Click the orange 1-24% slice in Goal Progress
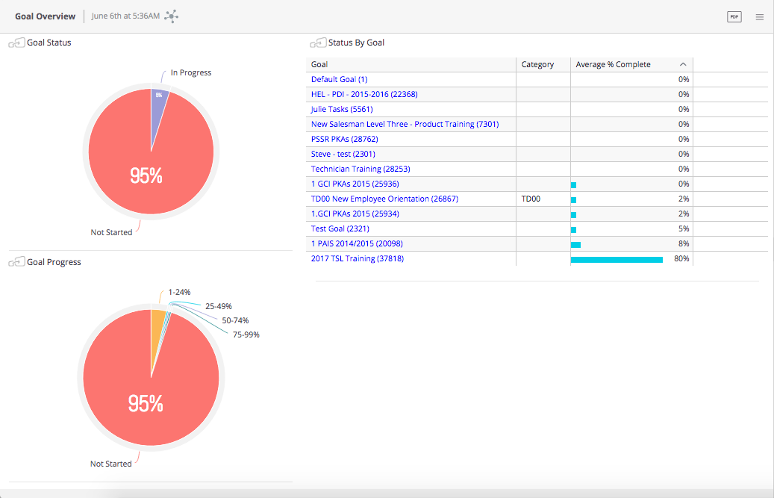 click(x=157, y=320)
